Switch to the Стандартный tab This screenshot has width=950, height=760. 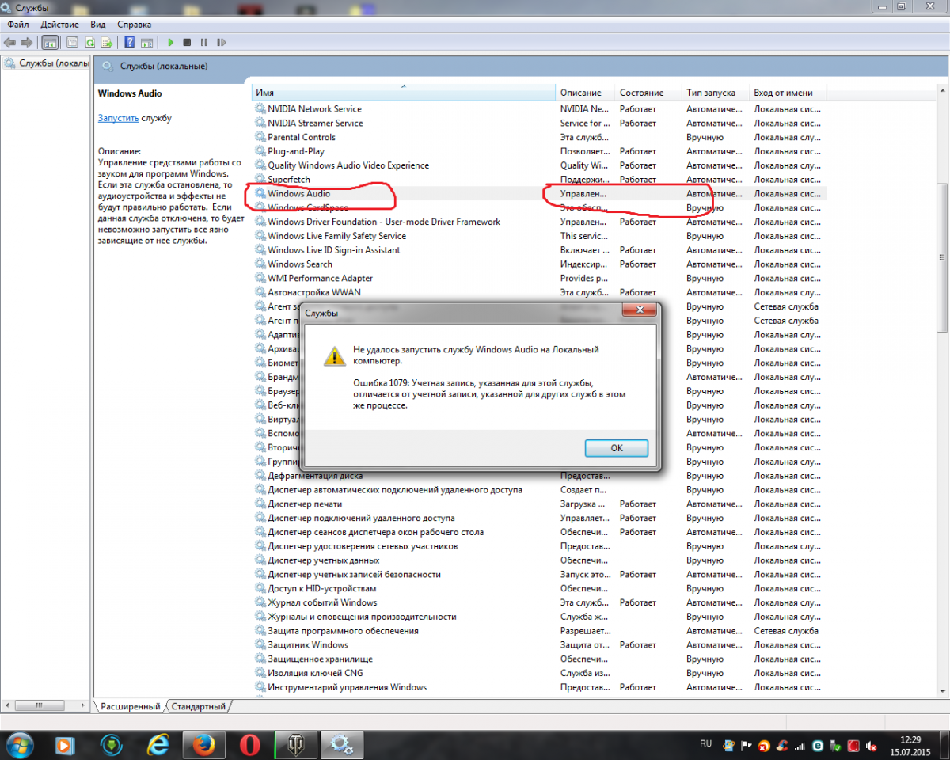click(199, 706)
